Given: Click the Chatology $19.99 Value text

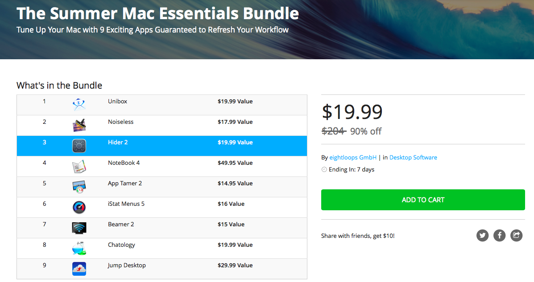Looking at the screenshot, I should pos(235,245).
